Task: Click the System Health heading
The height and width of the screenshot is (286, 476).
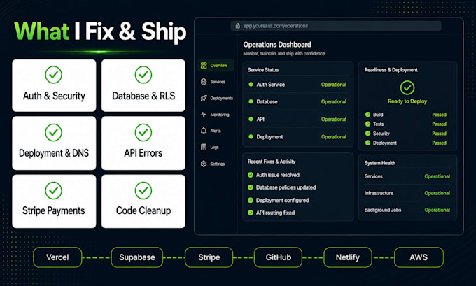Action: click(380, 163)
